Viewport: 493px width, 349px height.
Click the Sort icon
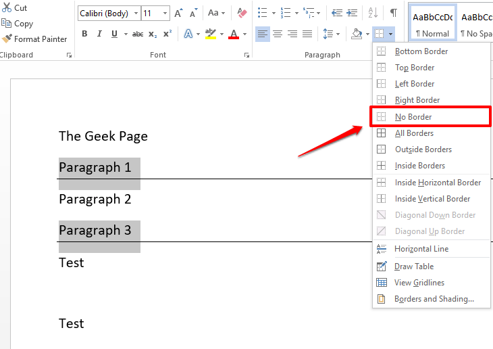click(x=373, y=13)
